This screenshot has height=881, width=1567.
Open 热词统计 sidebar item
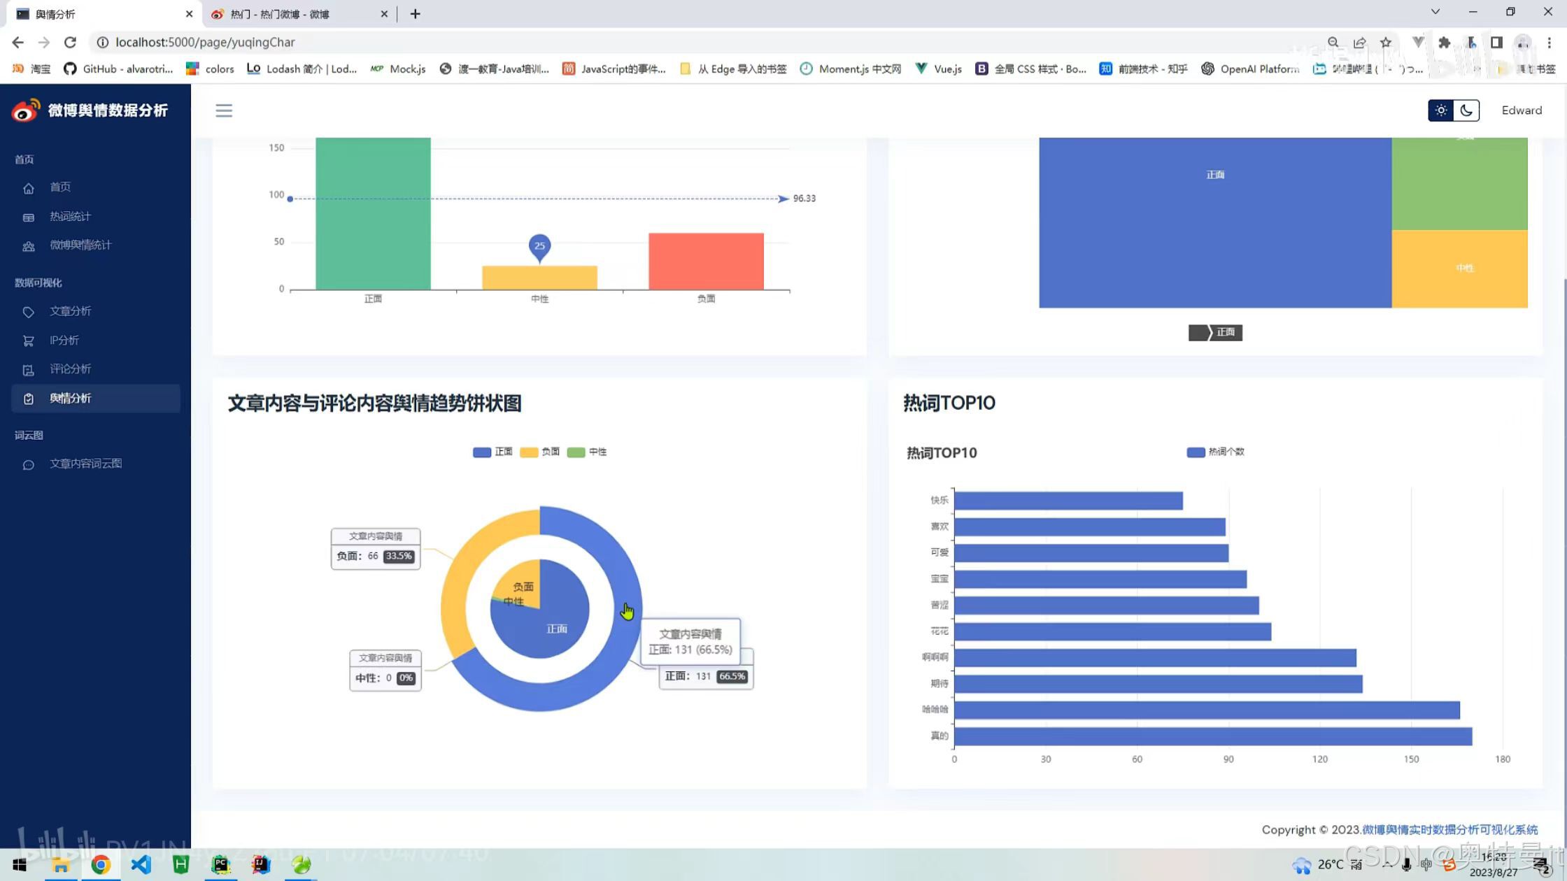pos(70,217)
